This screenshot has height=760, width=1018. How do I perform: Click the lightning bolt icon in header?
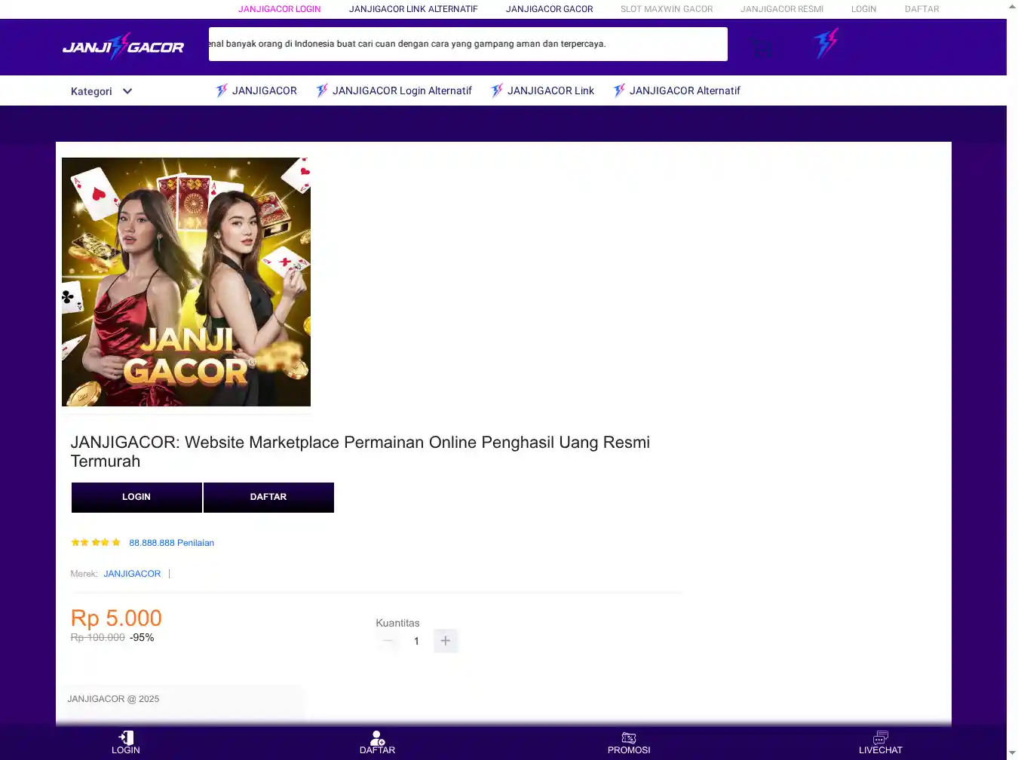point(826,44)
